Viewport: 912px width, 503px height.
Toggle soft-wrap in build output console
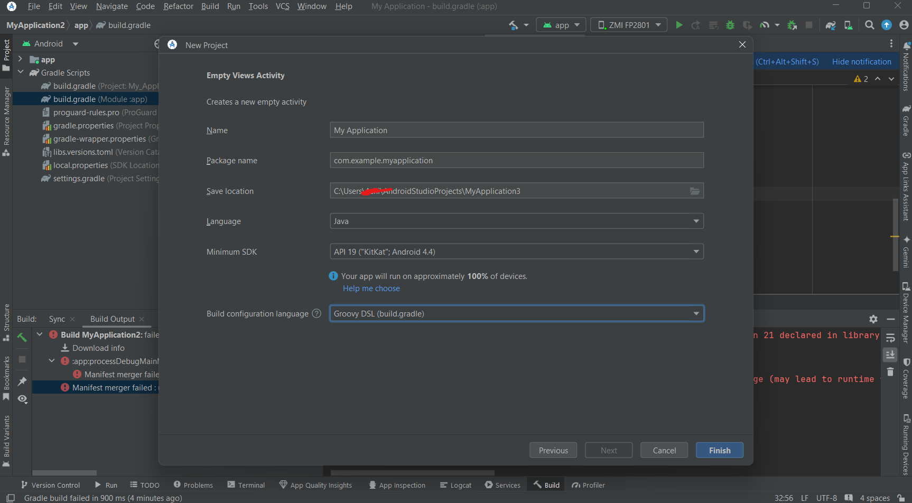point(890,338)
